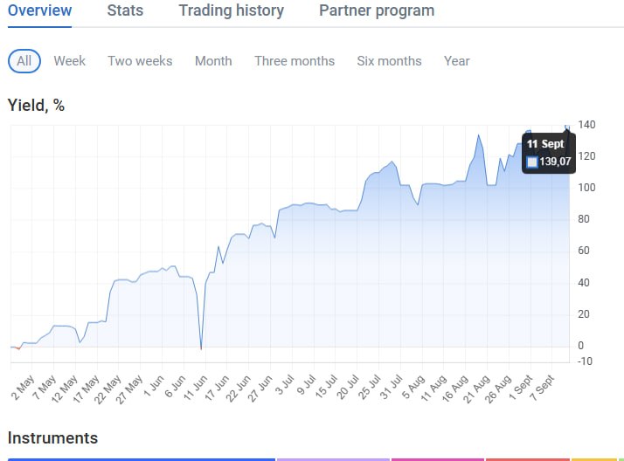Viewport: 624px width, 461px height.
Task: Click the purple instrument bar segment
Action: [x=333, y=459]
